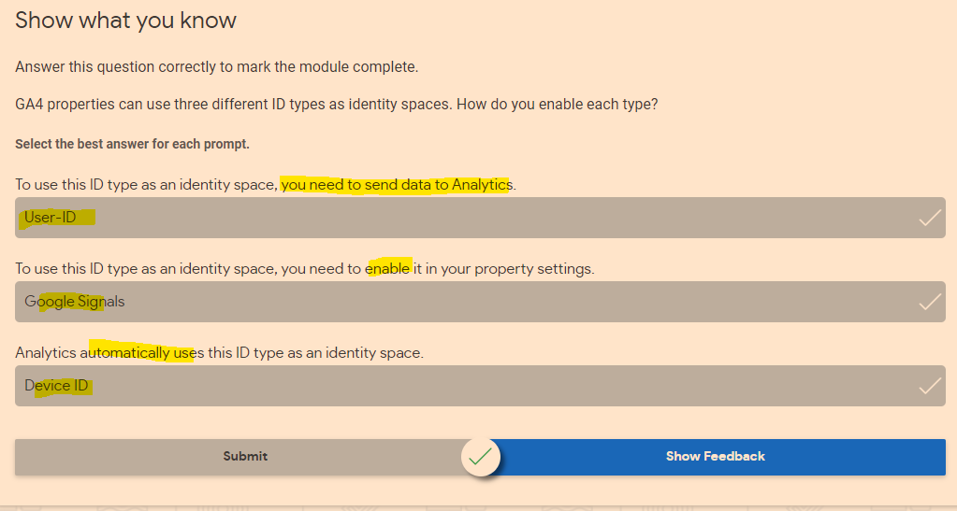Click the highlighted Google Signals answer text

coord(74,302)
